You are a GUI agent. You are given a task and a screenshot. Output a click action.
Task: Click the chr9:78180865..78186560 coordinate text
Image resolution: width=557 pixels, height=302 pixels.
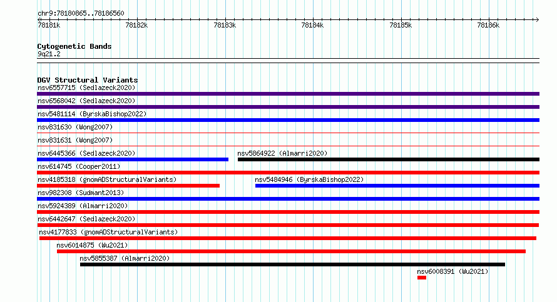pyautogui.click(x=81, y=14)
